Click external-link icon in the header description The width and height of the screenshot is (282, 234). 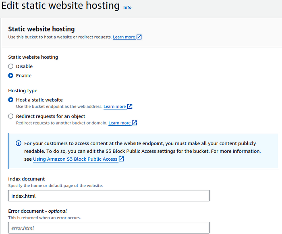click(139, 37)
